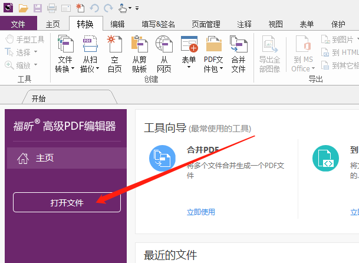Image resolution: width=359 pixels, height=263 pixels.
Task: Click the 到 HTML export option
Action: [340, 52]
